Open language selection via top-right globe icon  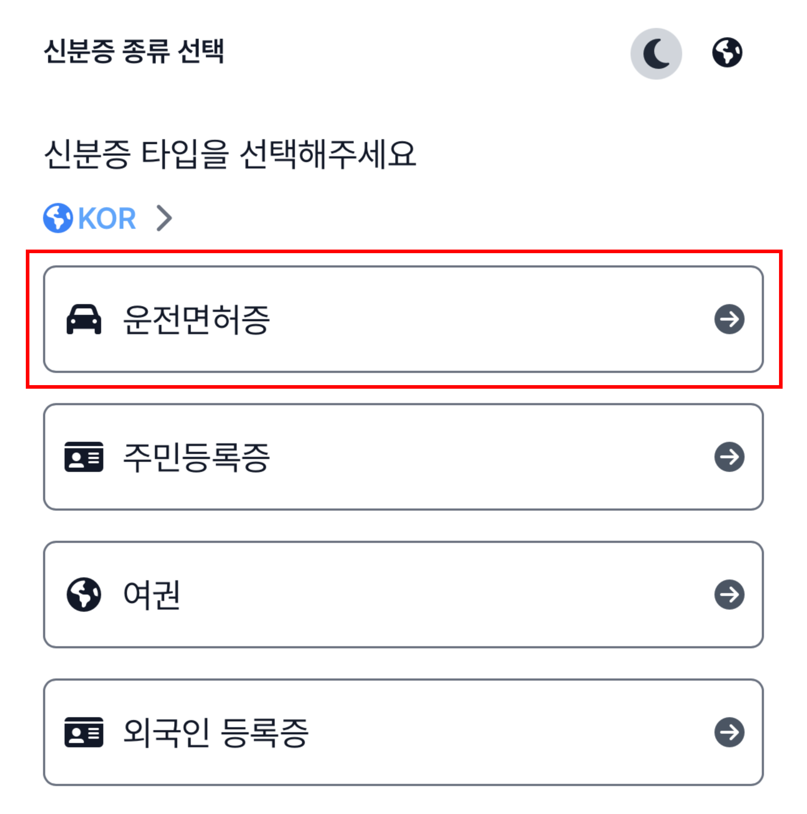727,53
